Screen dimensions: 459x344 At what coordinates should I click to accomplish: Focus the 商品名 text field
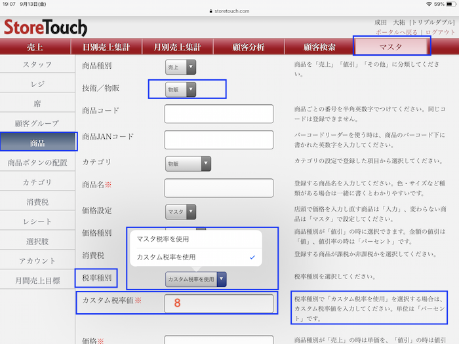pos(218,187)
